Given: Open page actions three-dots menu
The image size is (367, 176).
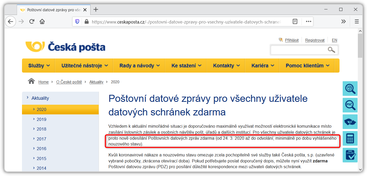Looking at the screenshot, I should tap(308, 21).
